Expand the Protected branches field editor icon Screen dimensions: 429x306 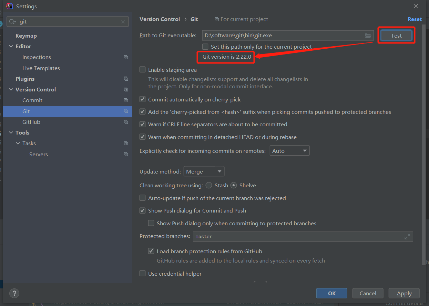click(x=407, y=237)
